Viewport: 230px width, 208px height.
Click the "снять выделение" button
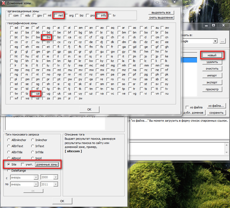(161, 18)
